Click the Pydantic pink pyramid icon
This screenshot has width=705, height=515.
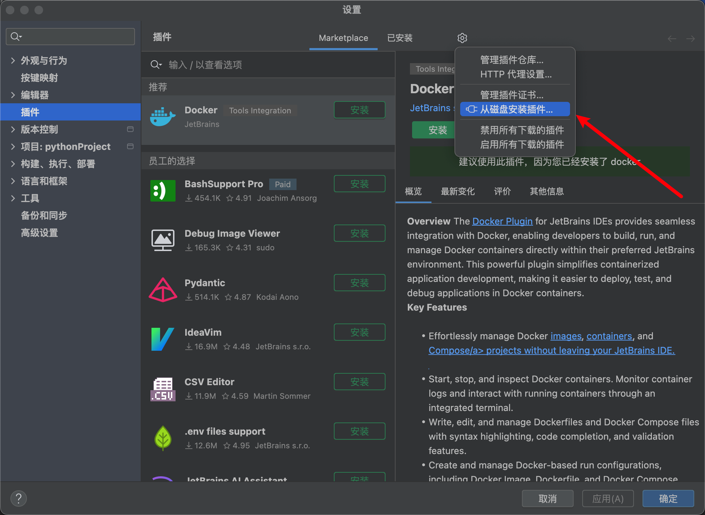click(163, 290)
